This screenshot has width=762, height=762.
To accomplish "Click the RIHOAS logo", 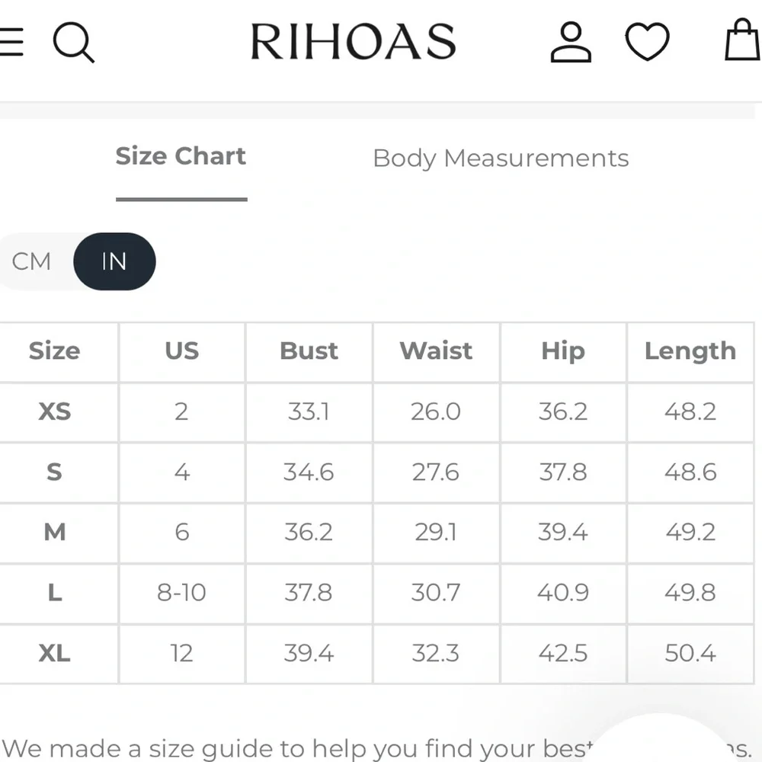I will 353,42.
